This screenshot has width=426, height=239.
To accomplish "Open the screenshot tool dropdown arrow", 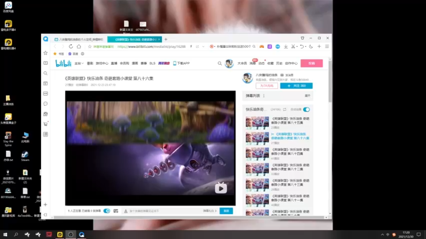I will (297, 47).
